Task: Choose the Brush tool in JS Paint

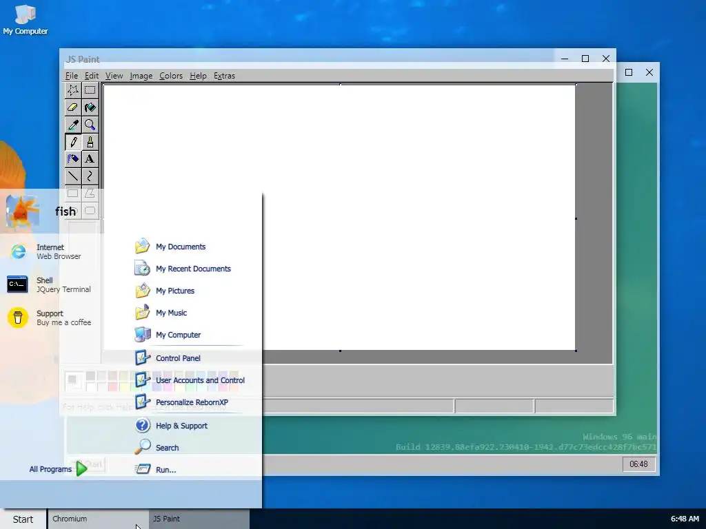Action: coord(90,142)
